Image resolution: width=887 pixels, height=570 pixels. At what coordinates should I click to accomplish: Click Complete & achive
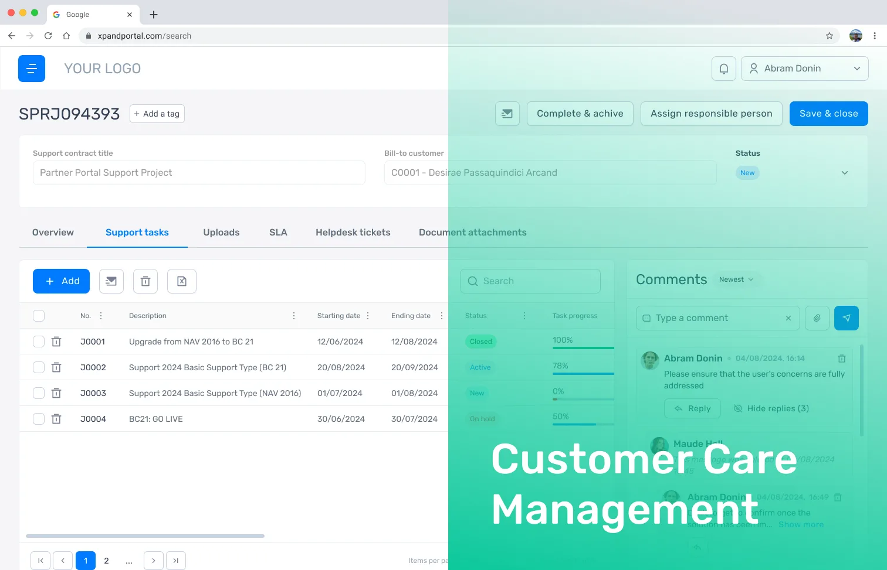pyautogui.click(x=580, y=114)
